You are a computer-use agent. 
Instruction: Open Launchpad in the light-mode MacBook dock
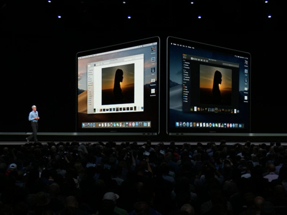pyautogui.click(x=89, y=125)
